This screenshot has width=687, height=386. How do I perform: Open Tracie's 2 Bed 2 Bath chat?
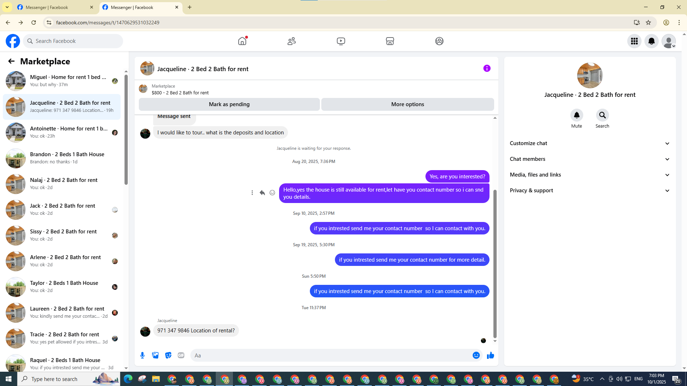click(62, 338)
